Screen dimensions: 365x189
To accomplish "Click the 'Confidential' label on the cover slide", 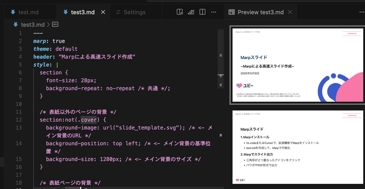I will (x=352, y=34).
